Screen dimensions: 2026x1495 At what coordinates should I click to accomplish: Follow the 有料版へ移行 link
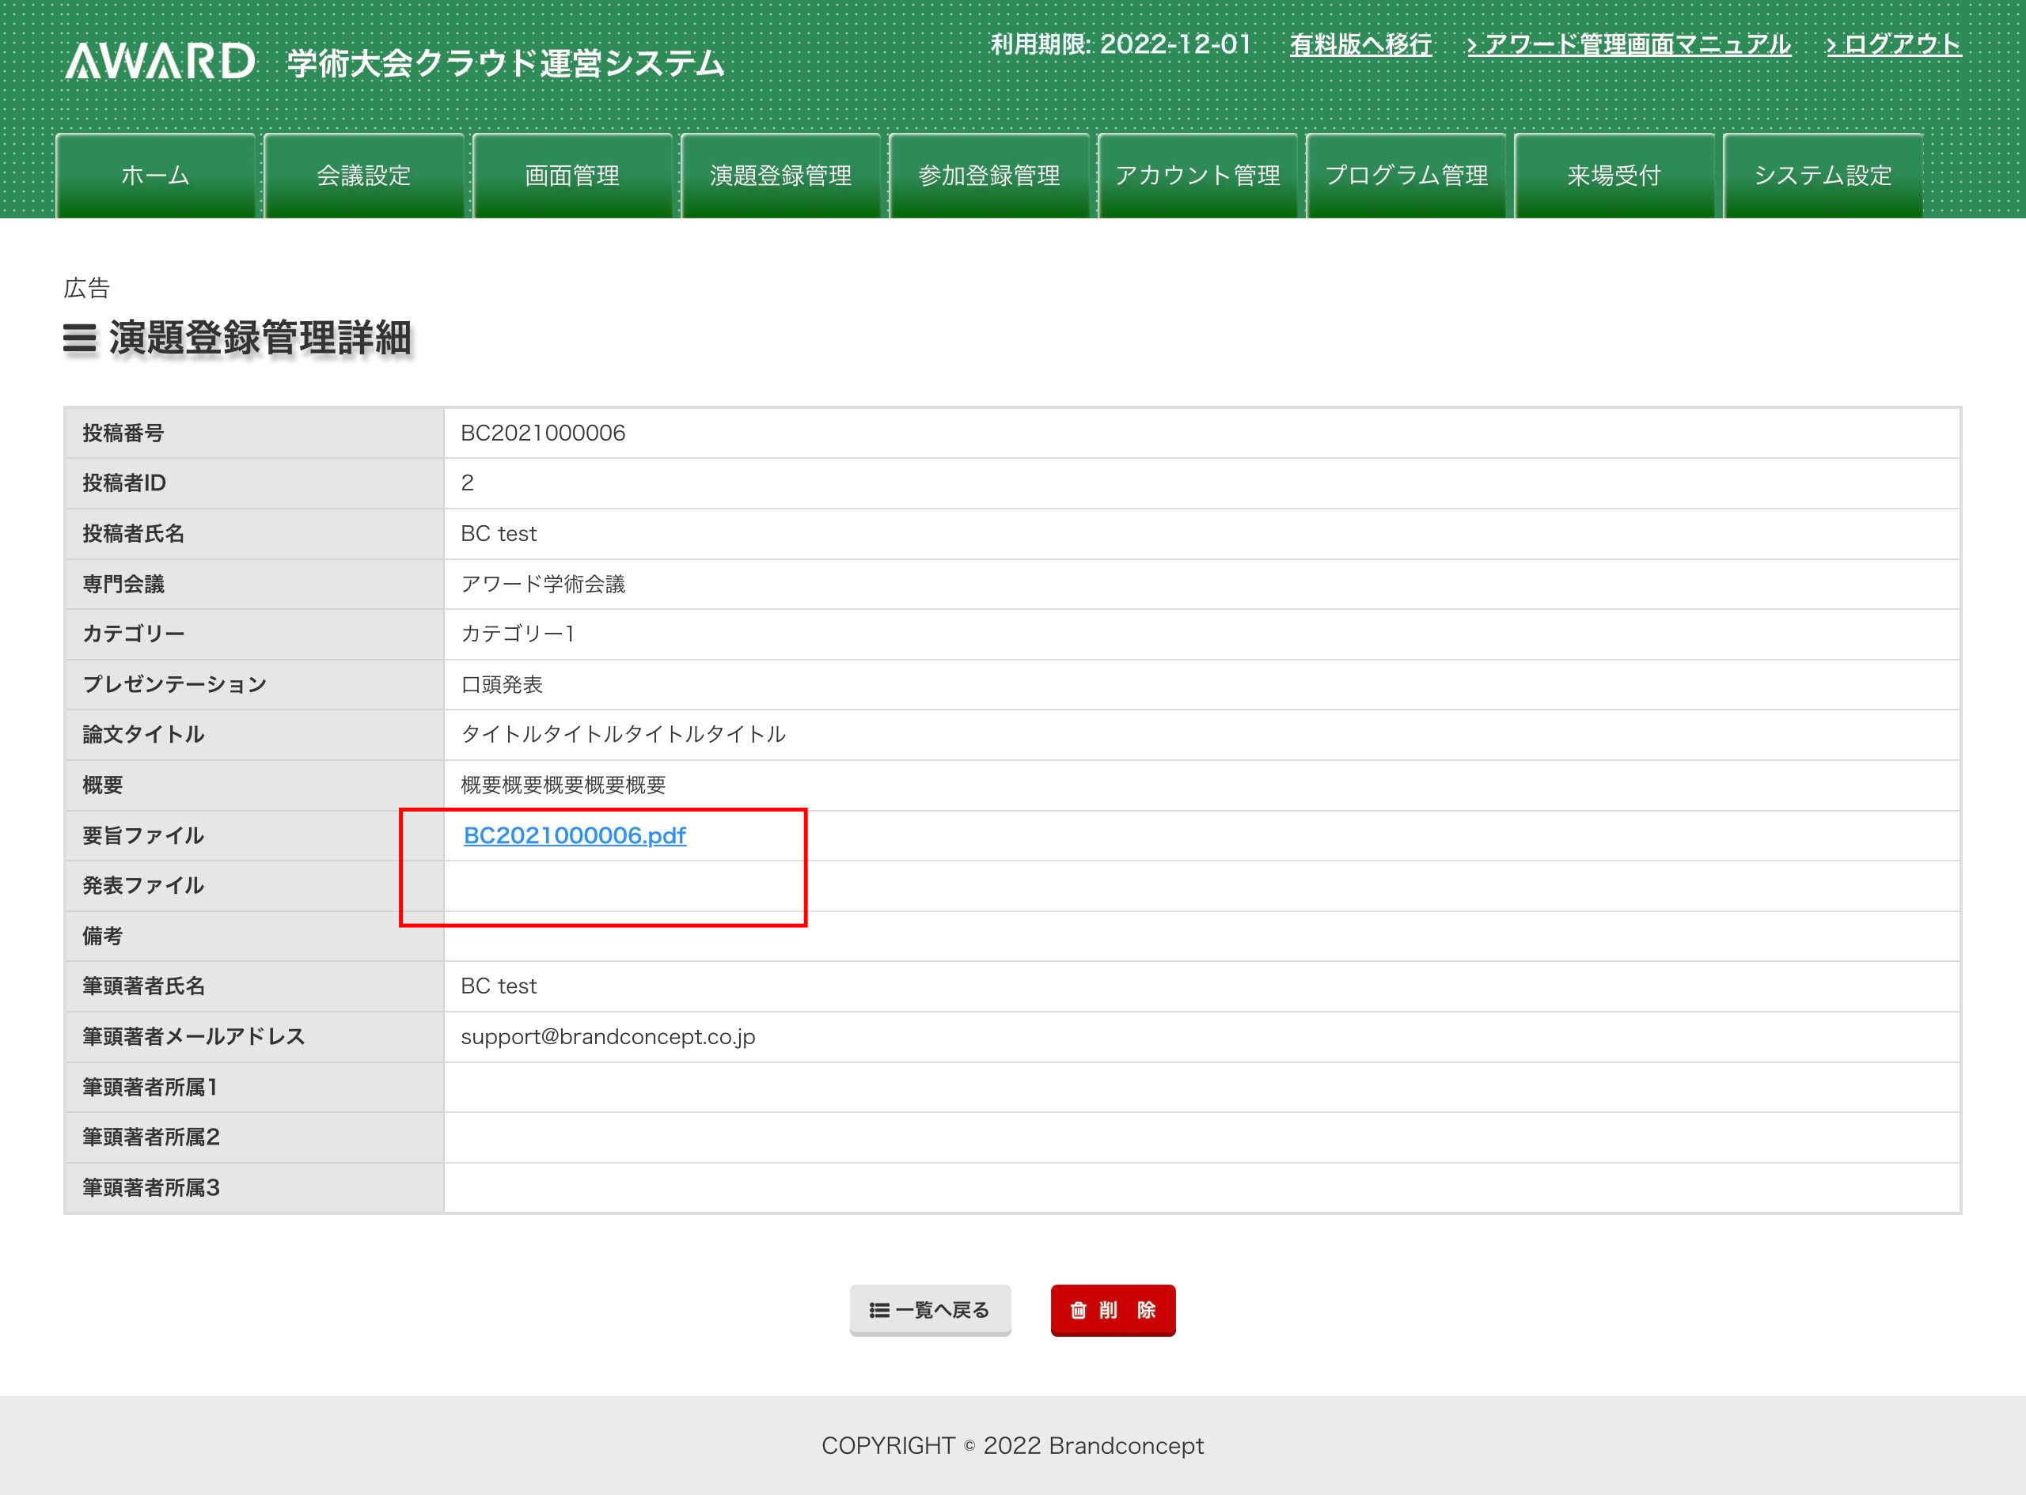coord(1360,44)
